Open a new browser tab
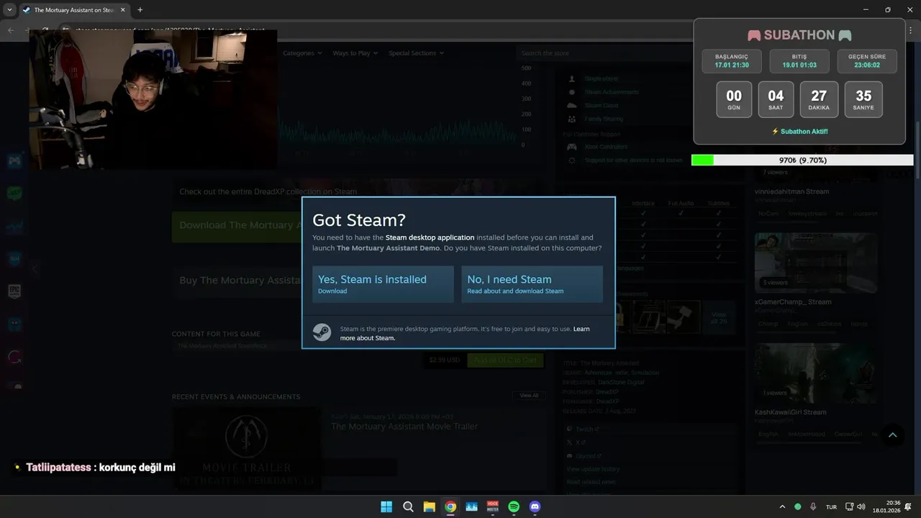921x518 pixels. pyautogui.click(x=140, y=10)
